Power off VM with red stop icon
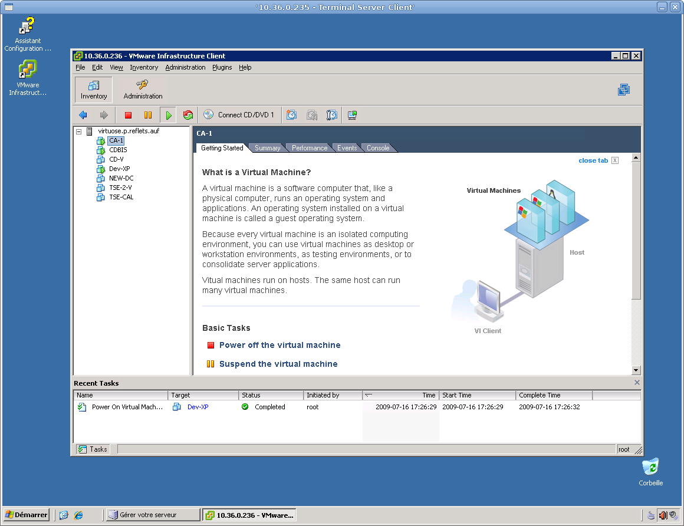Screen dimensions: 684x526 (128, 115)
